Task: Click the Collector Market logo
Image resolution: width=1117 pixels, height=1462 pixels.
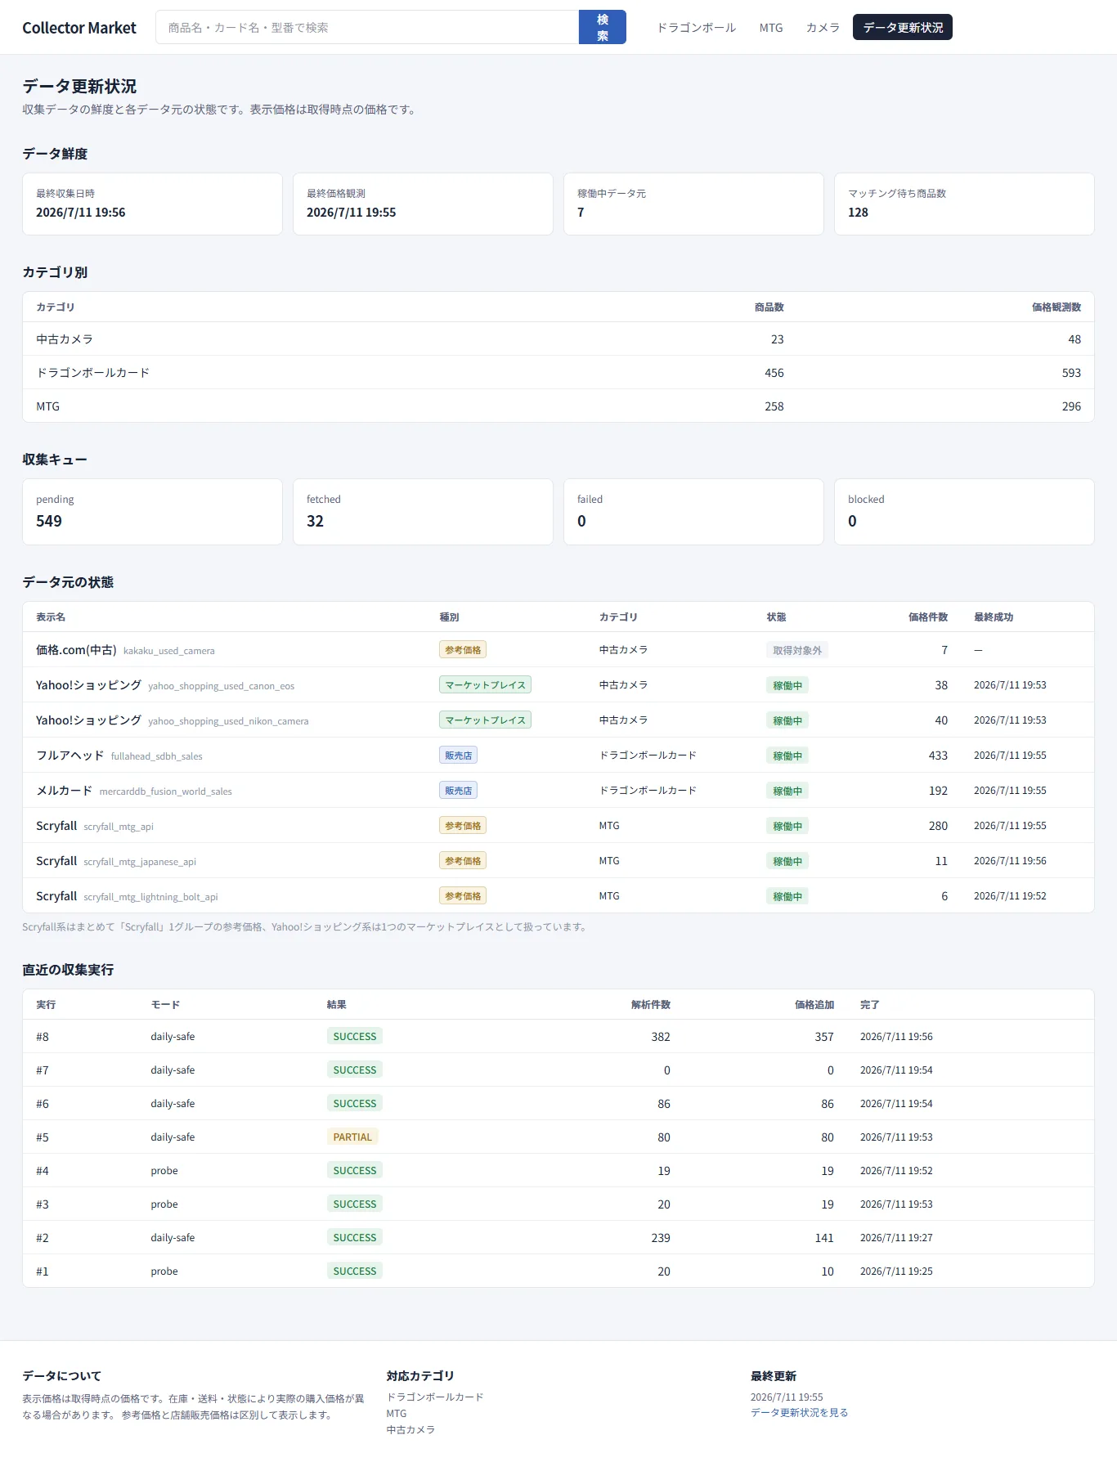Action: pyautogui.click(x=79, y=28)
